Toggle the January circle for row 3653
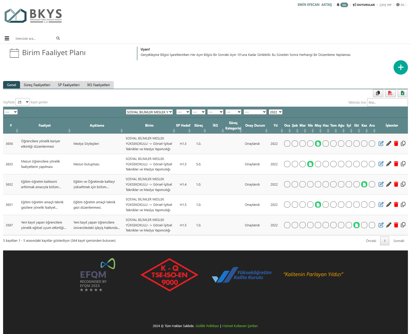 point(287,164)
